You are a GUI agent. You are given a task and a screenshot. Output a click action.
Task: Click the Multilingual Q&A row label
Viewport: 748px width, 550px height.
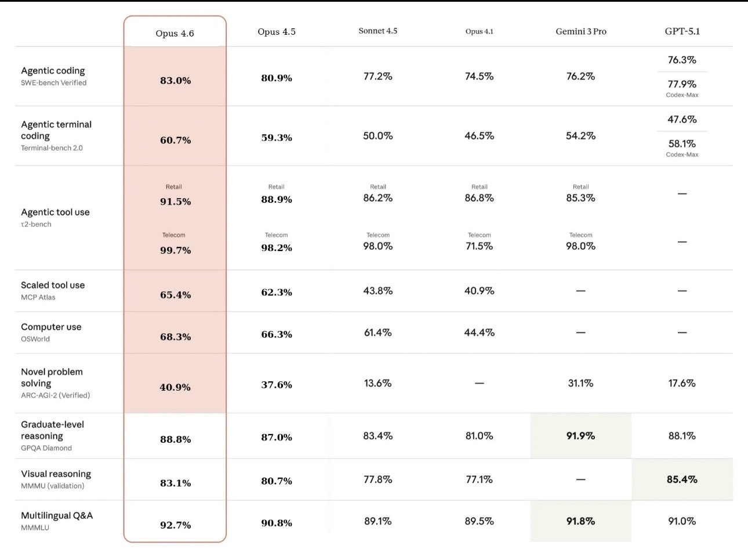[x=57, y=516]
